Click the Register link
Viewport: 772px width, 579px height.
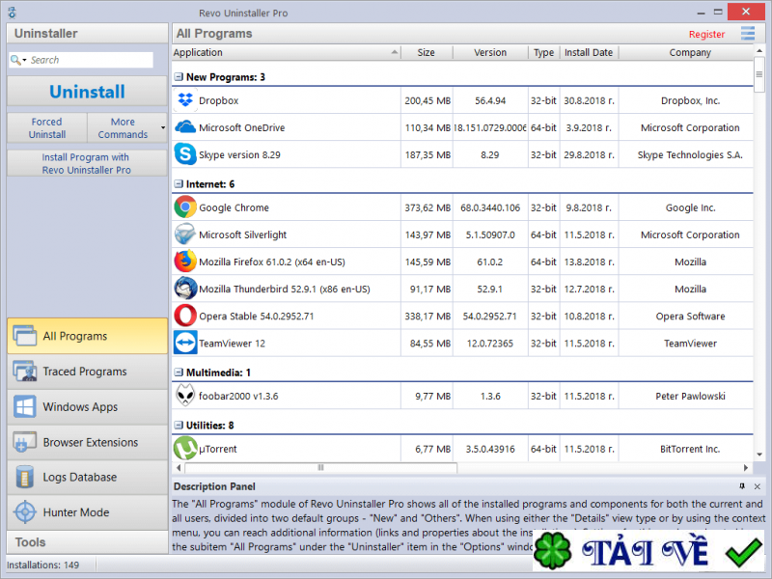point(706,33)
